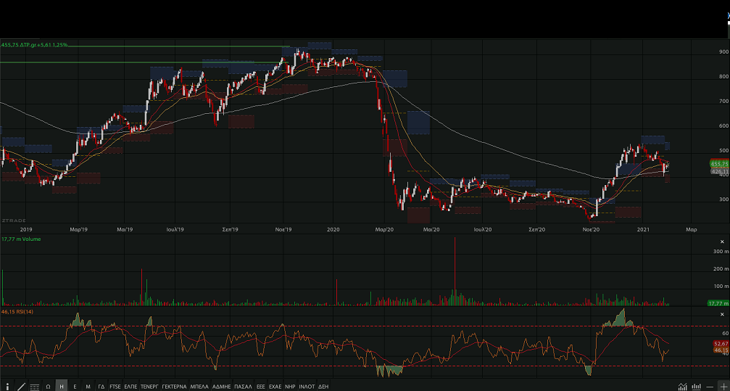Zoom out using the minus icon
730x391 pixels.
(710, 386)
